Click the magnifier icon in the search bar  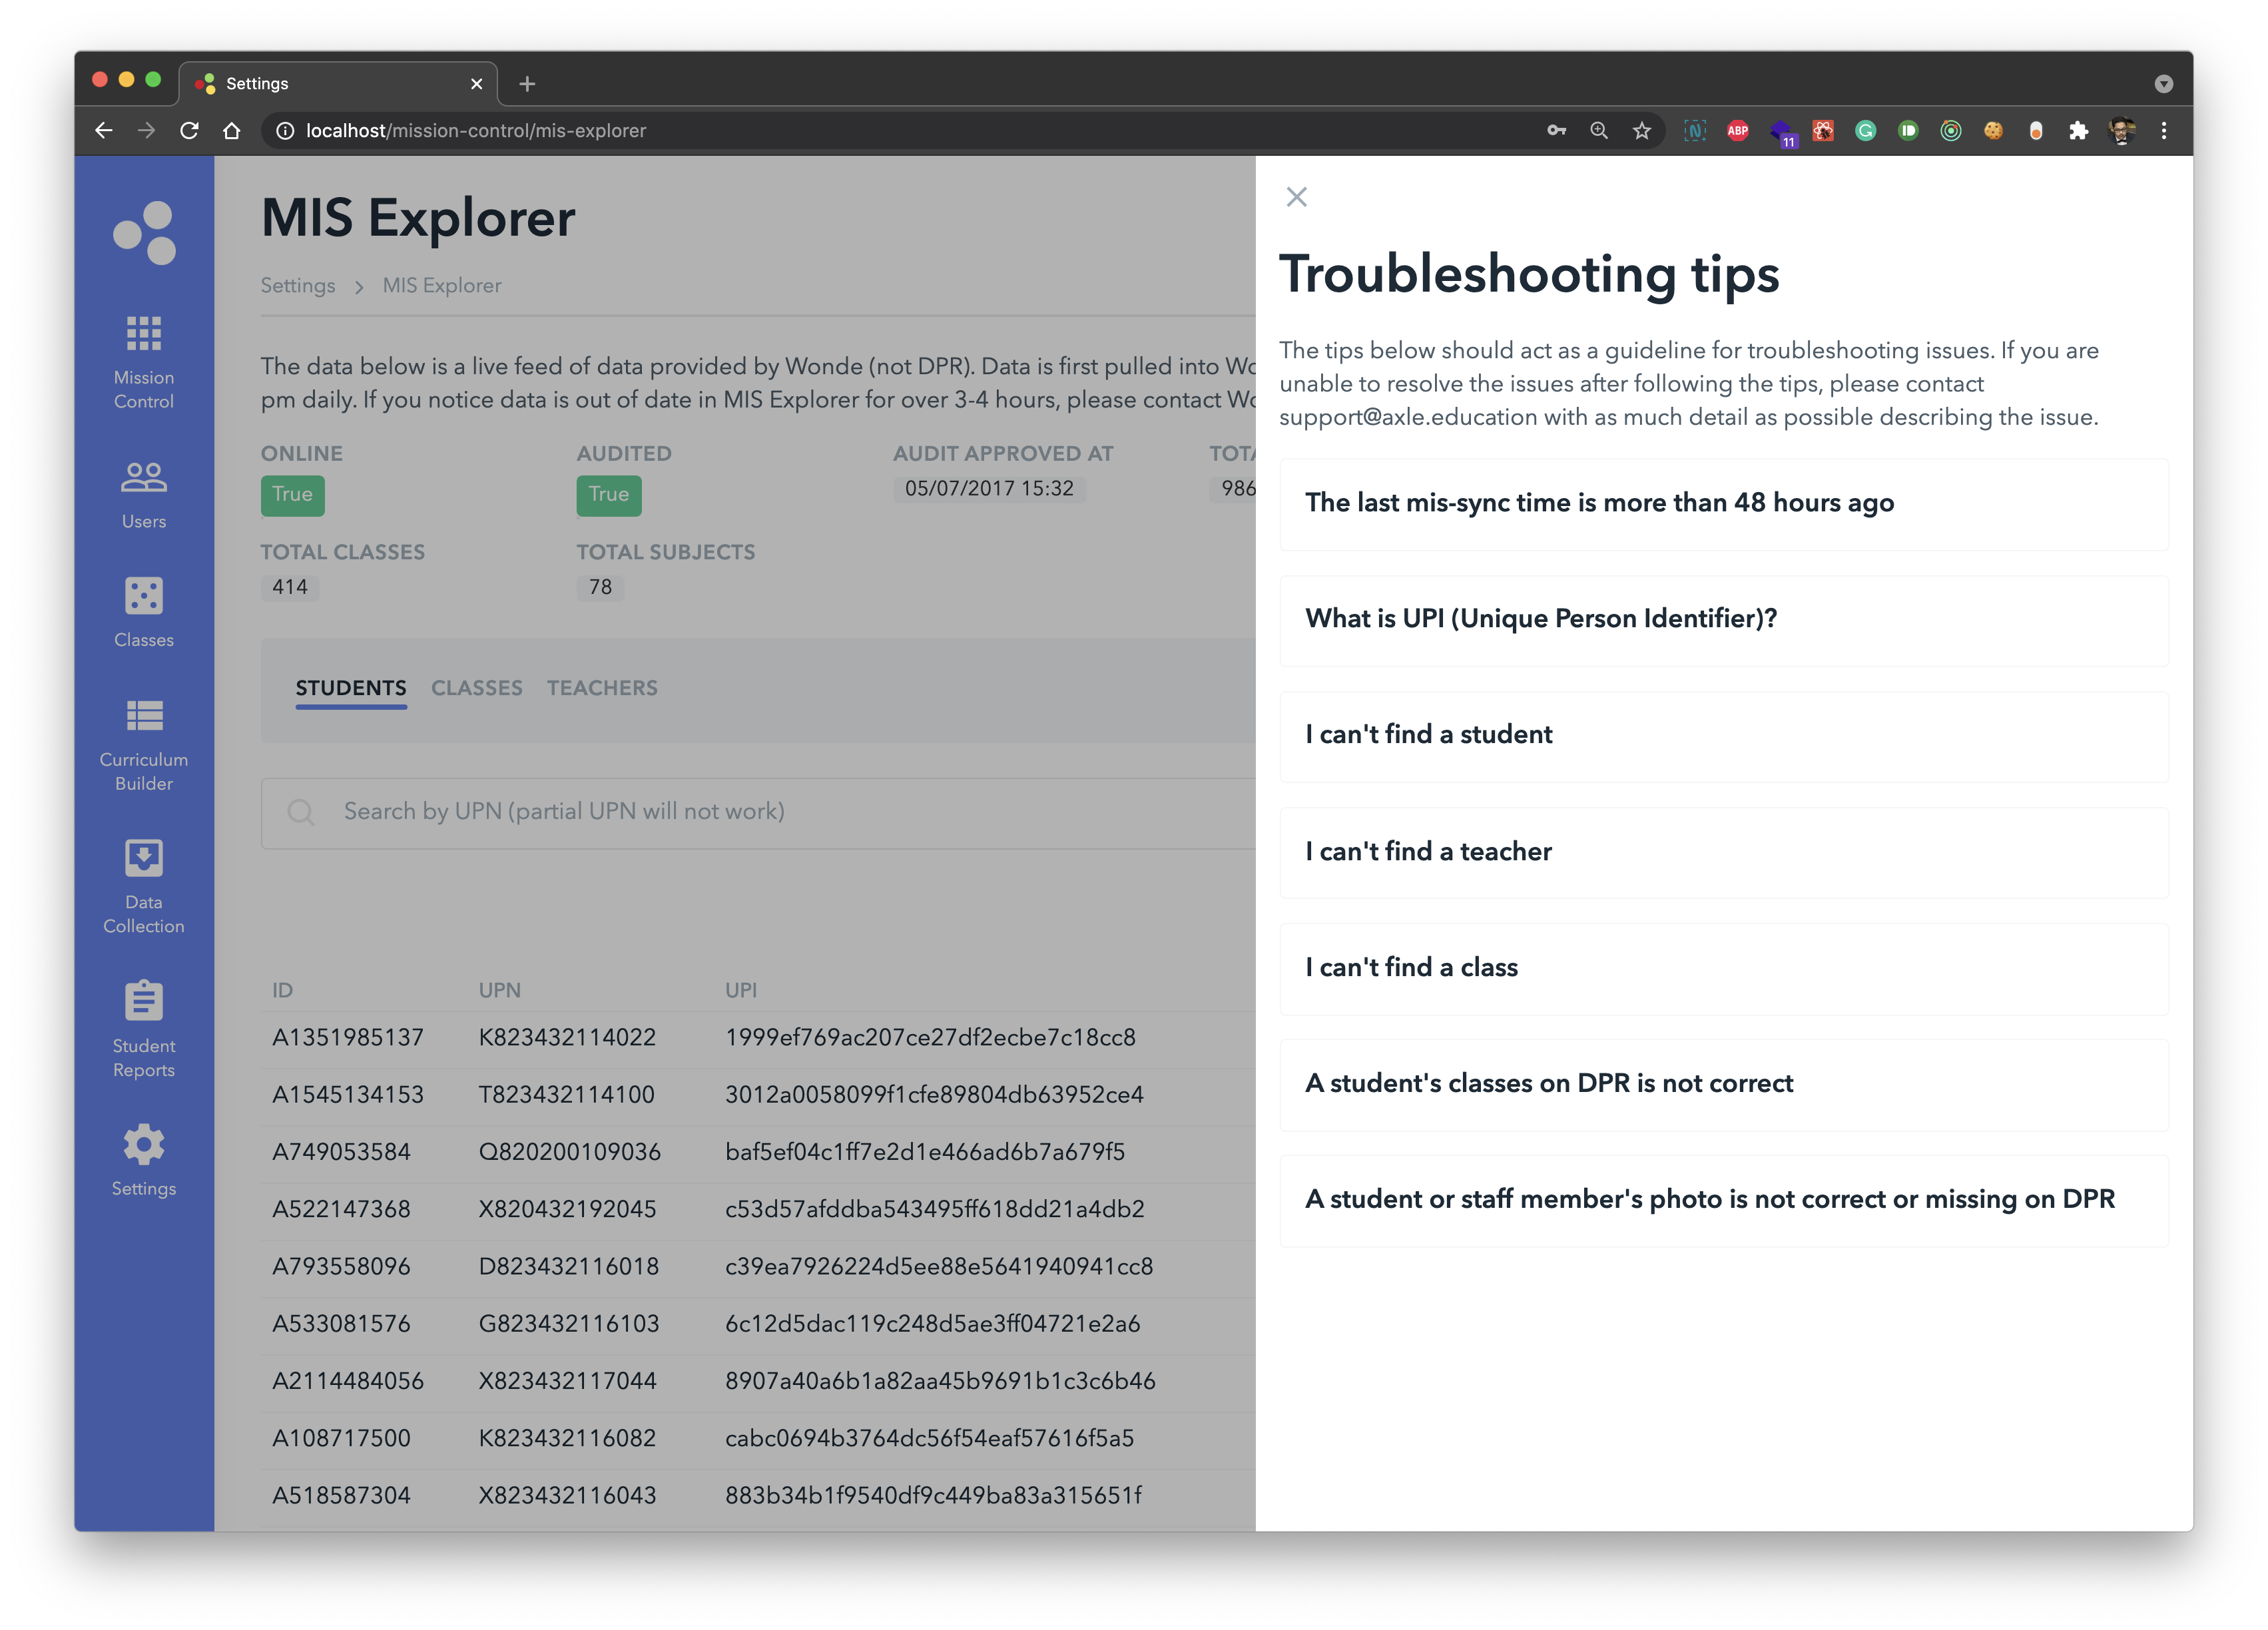coord(301,811)
